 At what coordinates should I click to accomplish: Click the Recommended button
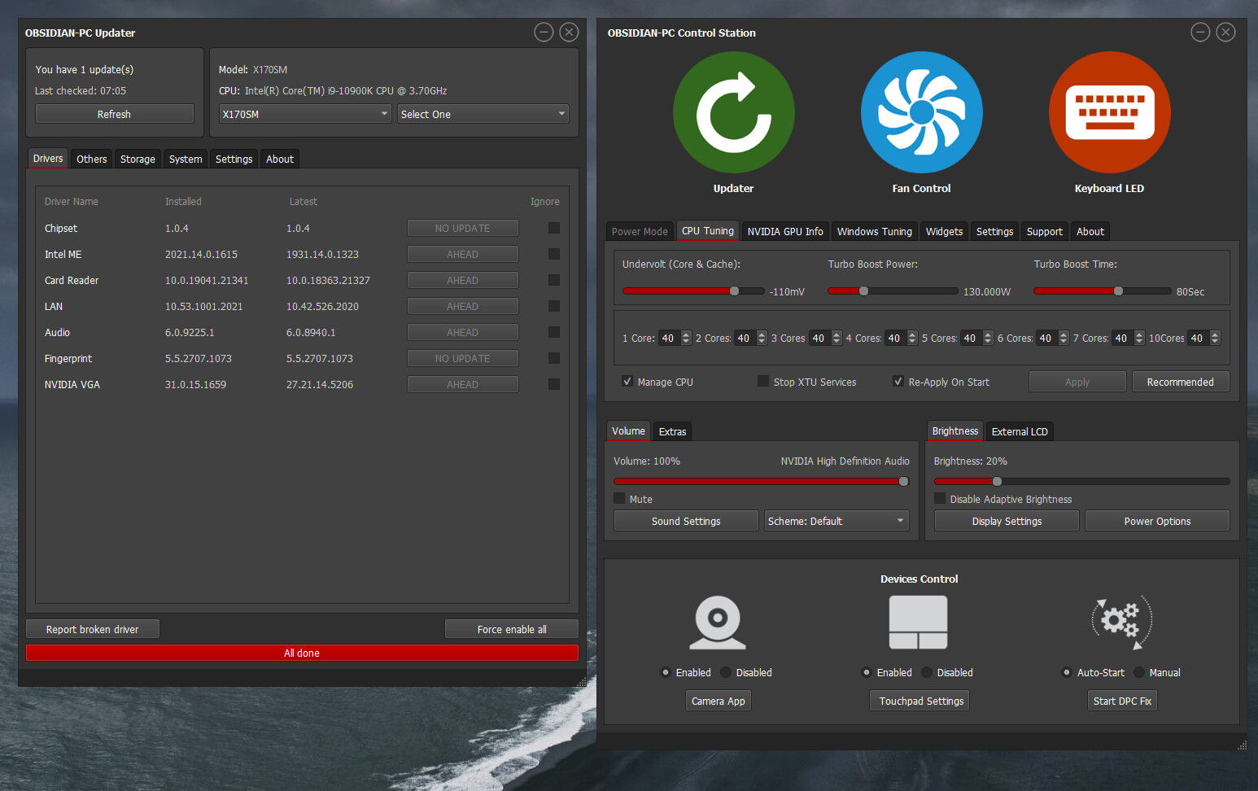pos(1180,382)
